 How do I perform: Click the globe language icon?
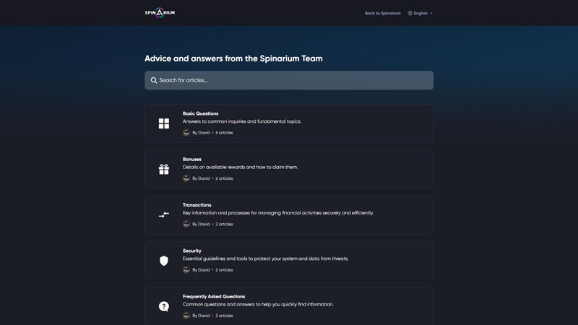(410, 13)
